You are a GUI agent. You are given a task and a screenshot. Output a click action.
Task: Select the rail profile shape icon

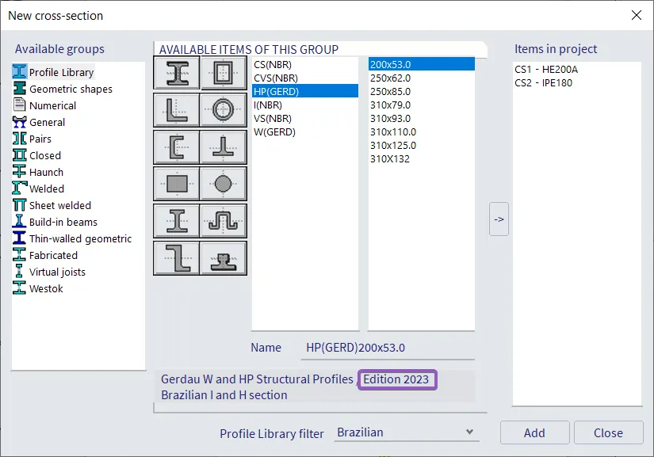tap(223, 257)
